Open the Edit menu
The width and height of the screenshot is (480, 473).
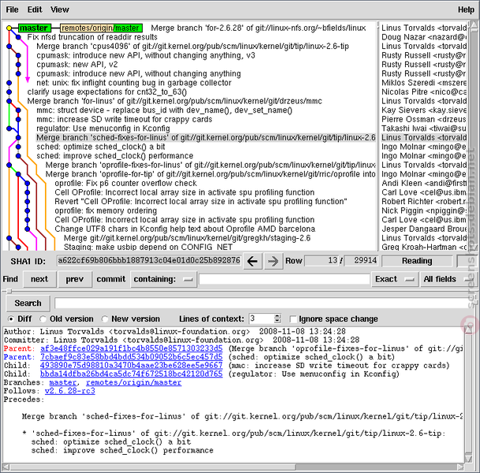[35, 9]
